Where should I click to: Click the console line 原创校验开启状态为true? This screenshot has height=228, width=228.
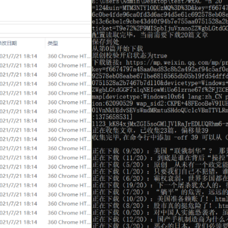(x=130, y=56)
